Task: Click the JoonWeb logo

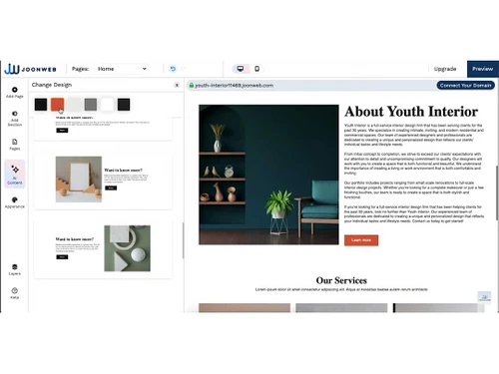Action: click(x=30, y=69)
